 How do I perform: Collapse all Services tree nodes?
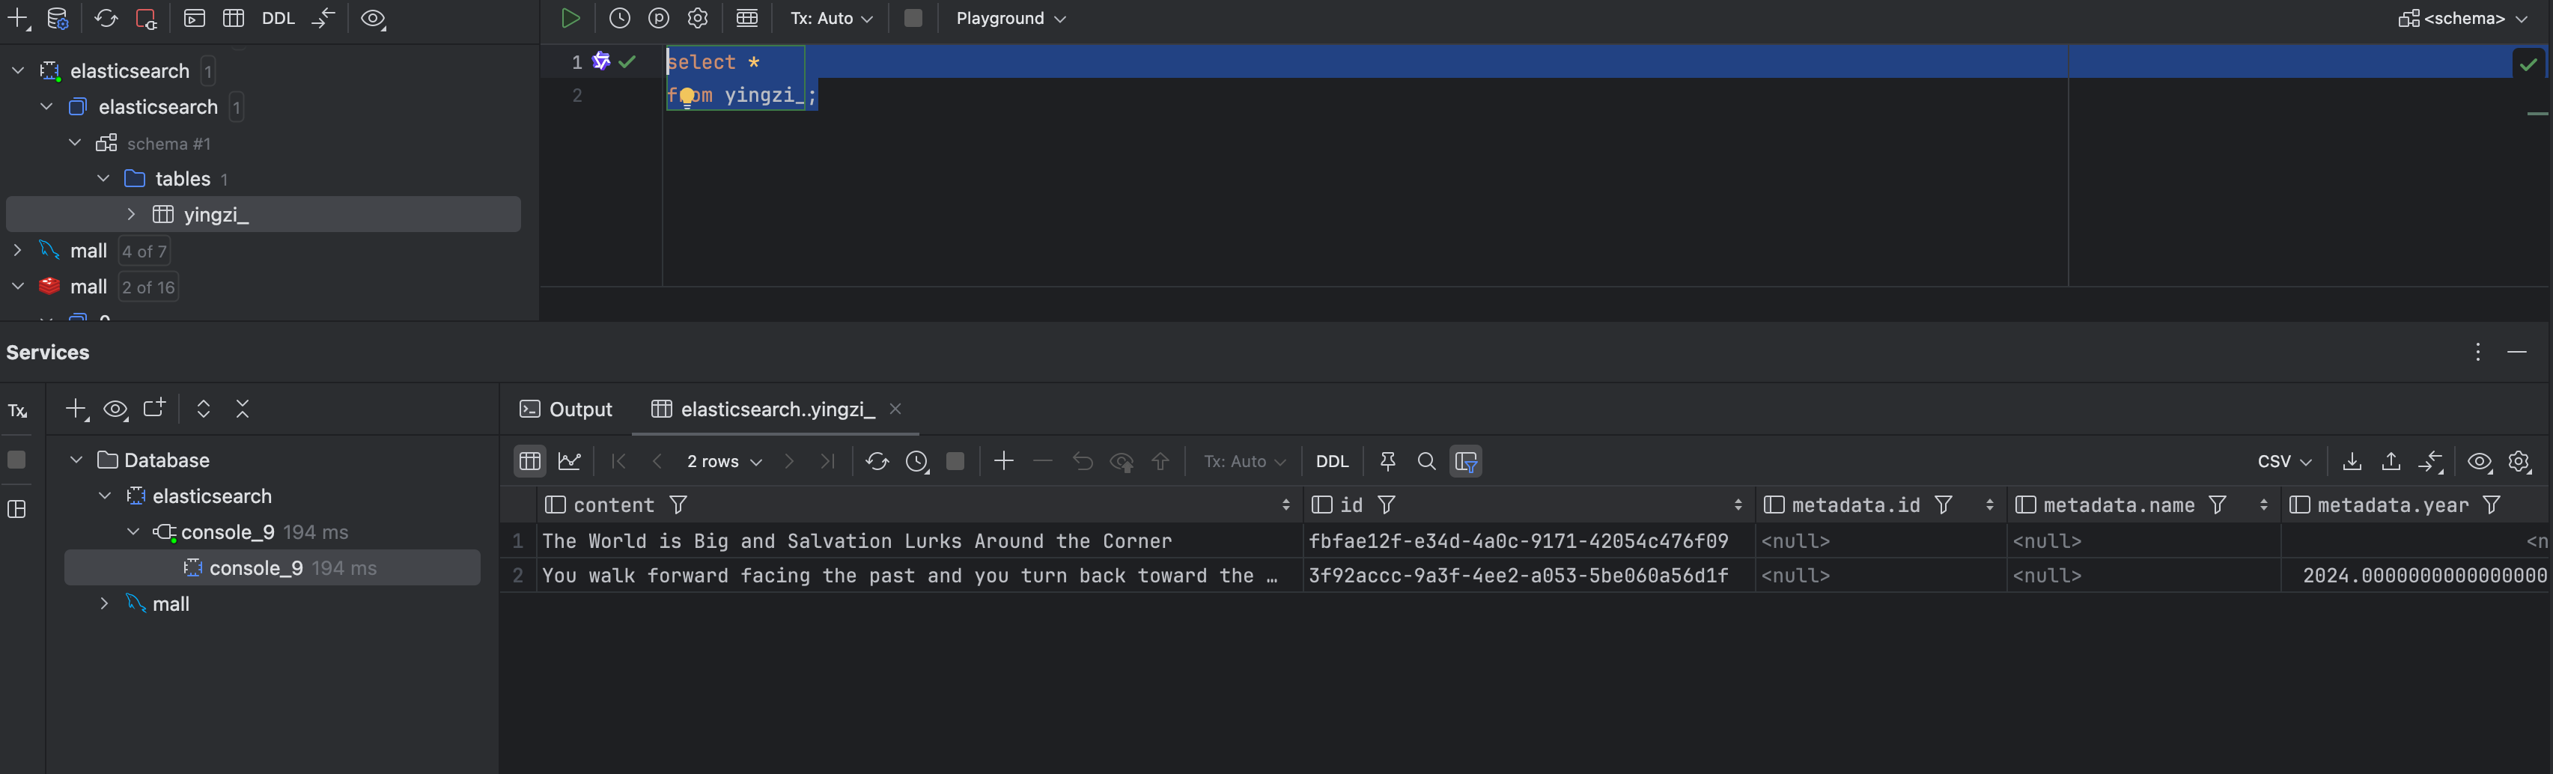pyautogui.click(x=243, y=409)
